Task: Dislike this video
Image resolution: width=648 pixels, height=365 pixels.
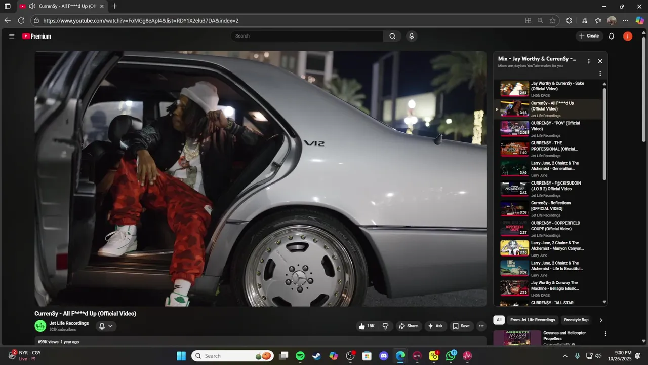Action: pyautogui.click(x=385, y=326)
